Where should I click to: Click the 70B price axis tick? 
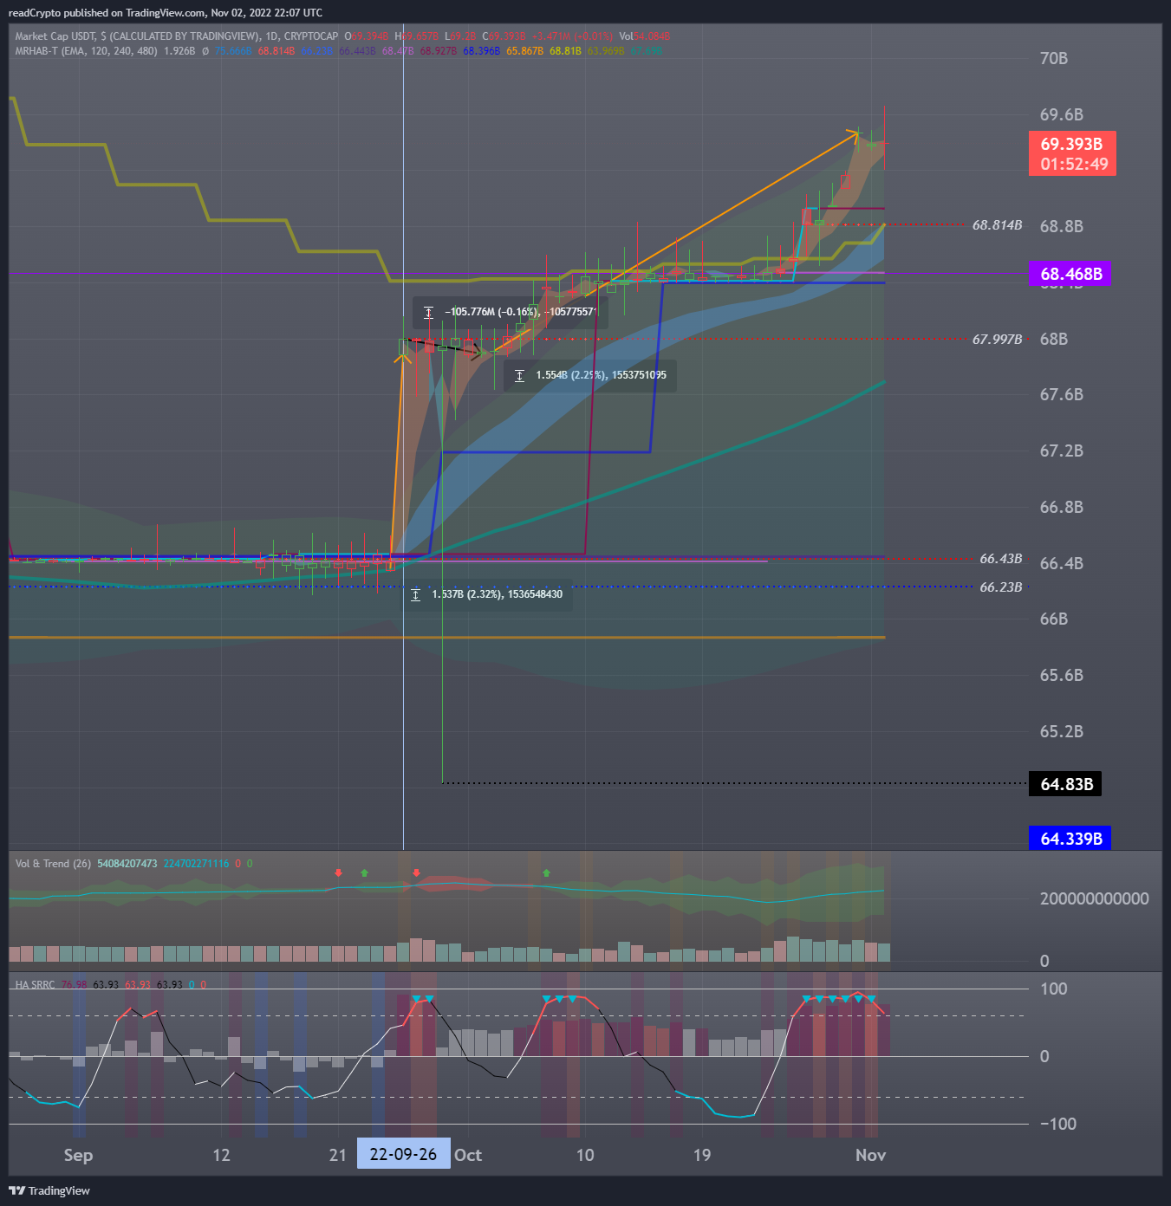point(1054,59)
